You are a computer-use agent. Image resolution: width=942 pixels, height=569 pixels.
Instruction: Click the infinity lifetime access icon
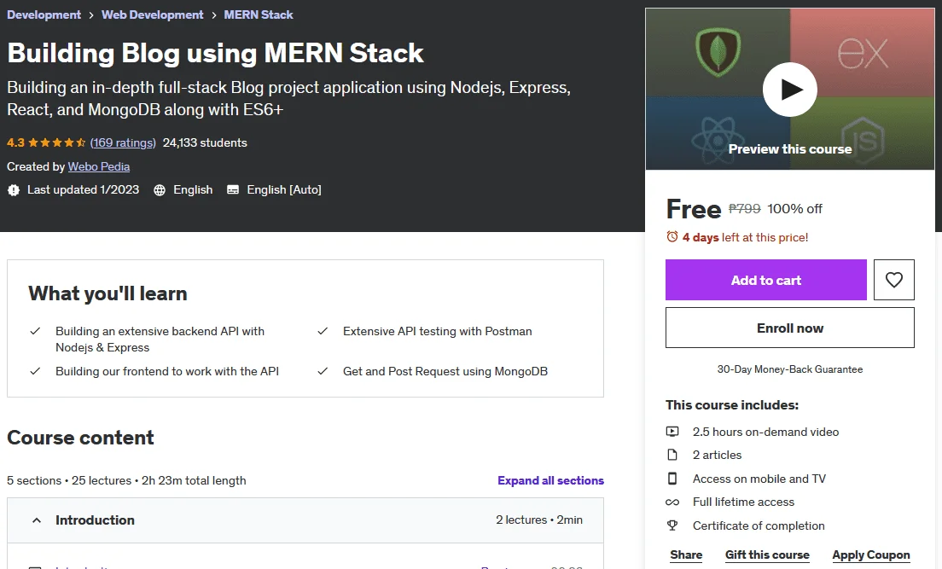pos(672,502)
